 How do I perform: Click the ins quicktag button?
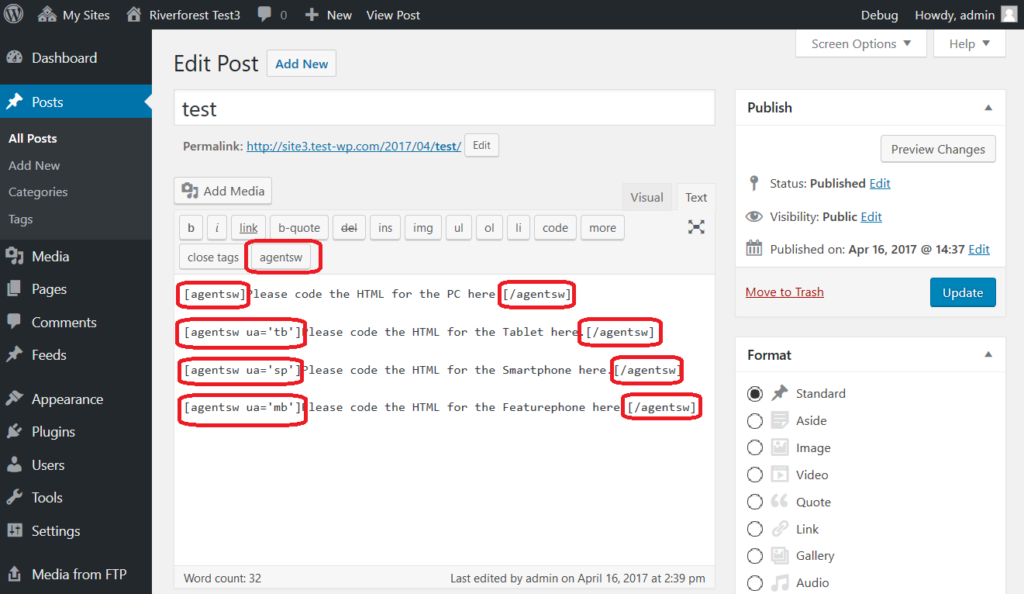pos(385,228)
